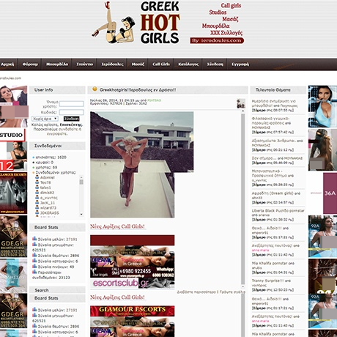Click the down arrow of the post content scrollbar
The image size is (337, 337).
click(x=242, y=286)
